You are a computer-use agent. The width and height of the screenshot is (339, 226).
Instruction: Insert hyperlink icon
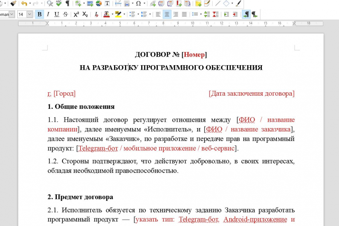tap(153, 3)
